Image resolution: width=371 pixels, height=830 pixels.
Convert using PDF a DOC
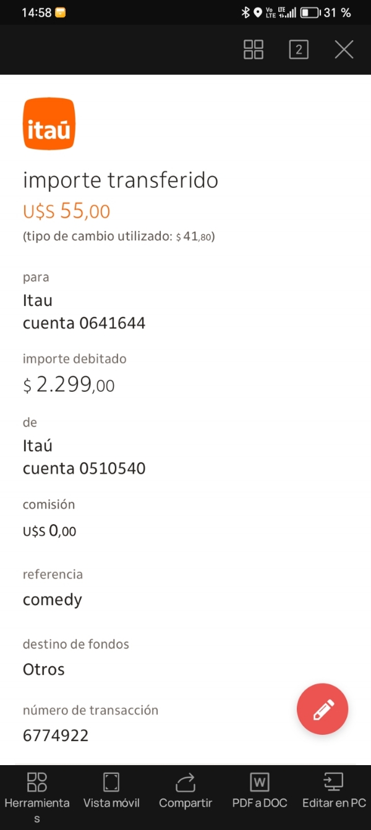pyautogui.click(x=260, y=791)
